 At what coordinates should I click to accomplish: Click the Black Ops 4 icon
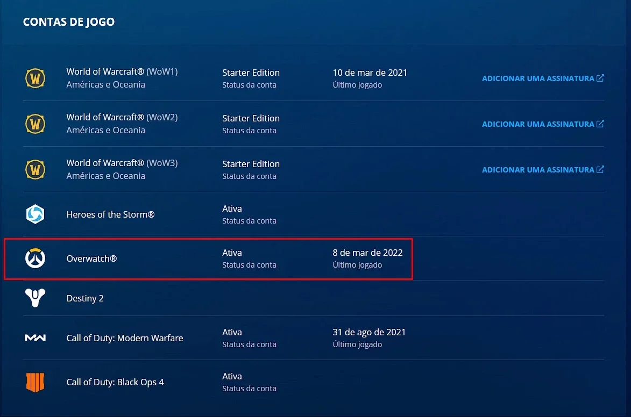pos(35,382)
